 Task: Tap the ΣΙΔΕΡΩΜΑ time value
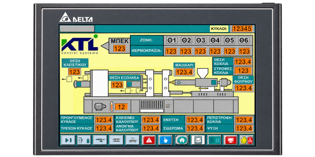click(195, 128)
